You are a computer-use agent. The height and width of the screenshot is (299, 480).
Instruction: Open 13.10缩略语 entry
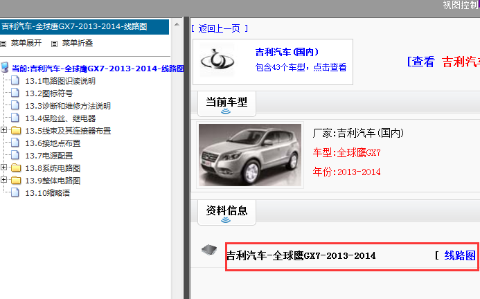pos(48,193)
